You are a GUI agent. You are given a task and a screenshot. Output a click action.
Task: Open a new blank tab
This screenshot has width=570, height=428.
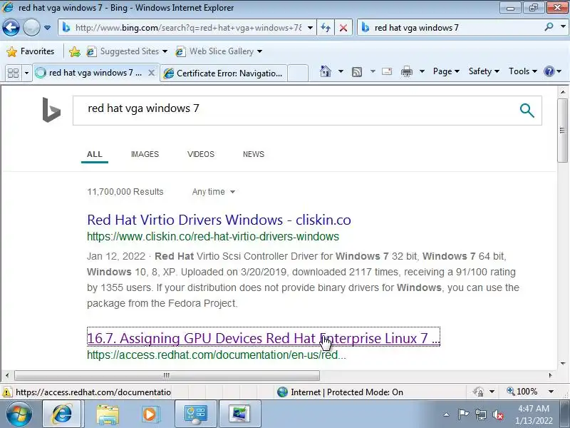(298, 73)
